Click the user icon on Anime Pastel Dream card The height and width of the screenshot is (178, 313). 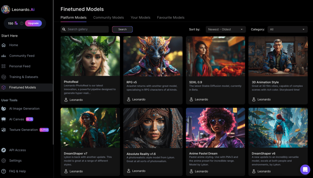pos(191,171)
